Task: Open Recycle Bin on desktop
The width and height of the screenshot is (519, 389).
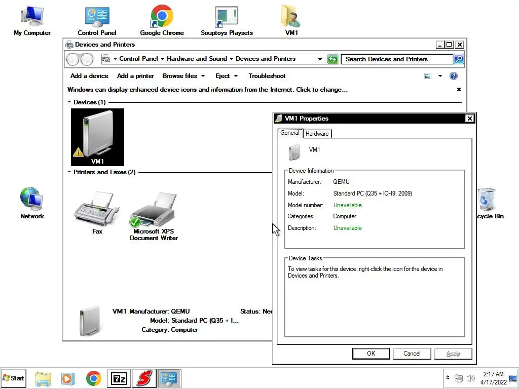Action: (x=489, y=204)
